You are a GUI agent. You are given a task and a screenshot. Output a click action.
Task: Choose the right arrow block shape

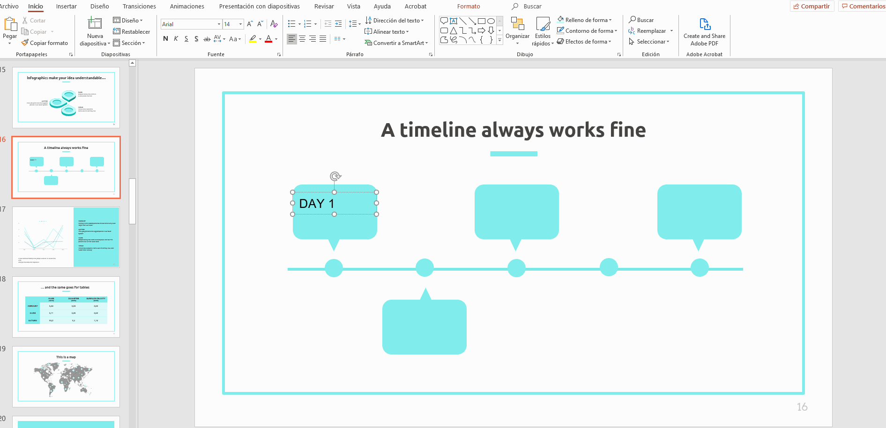pyautogui.click(x=482, y=30)
